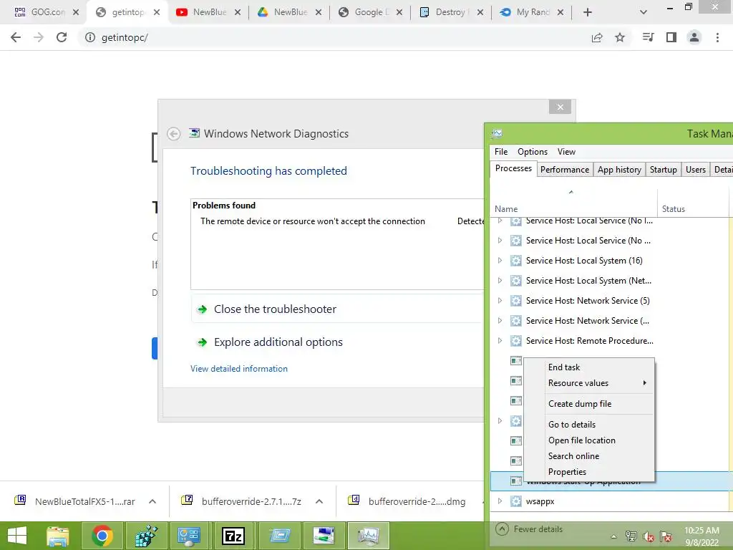
Task: Expand Service Host: Network Service (5)
Action: pos(500,301)
